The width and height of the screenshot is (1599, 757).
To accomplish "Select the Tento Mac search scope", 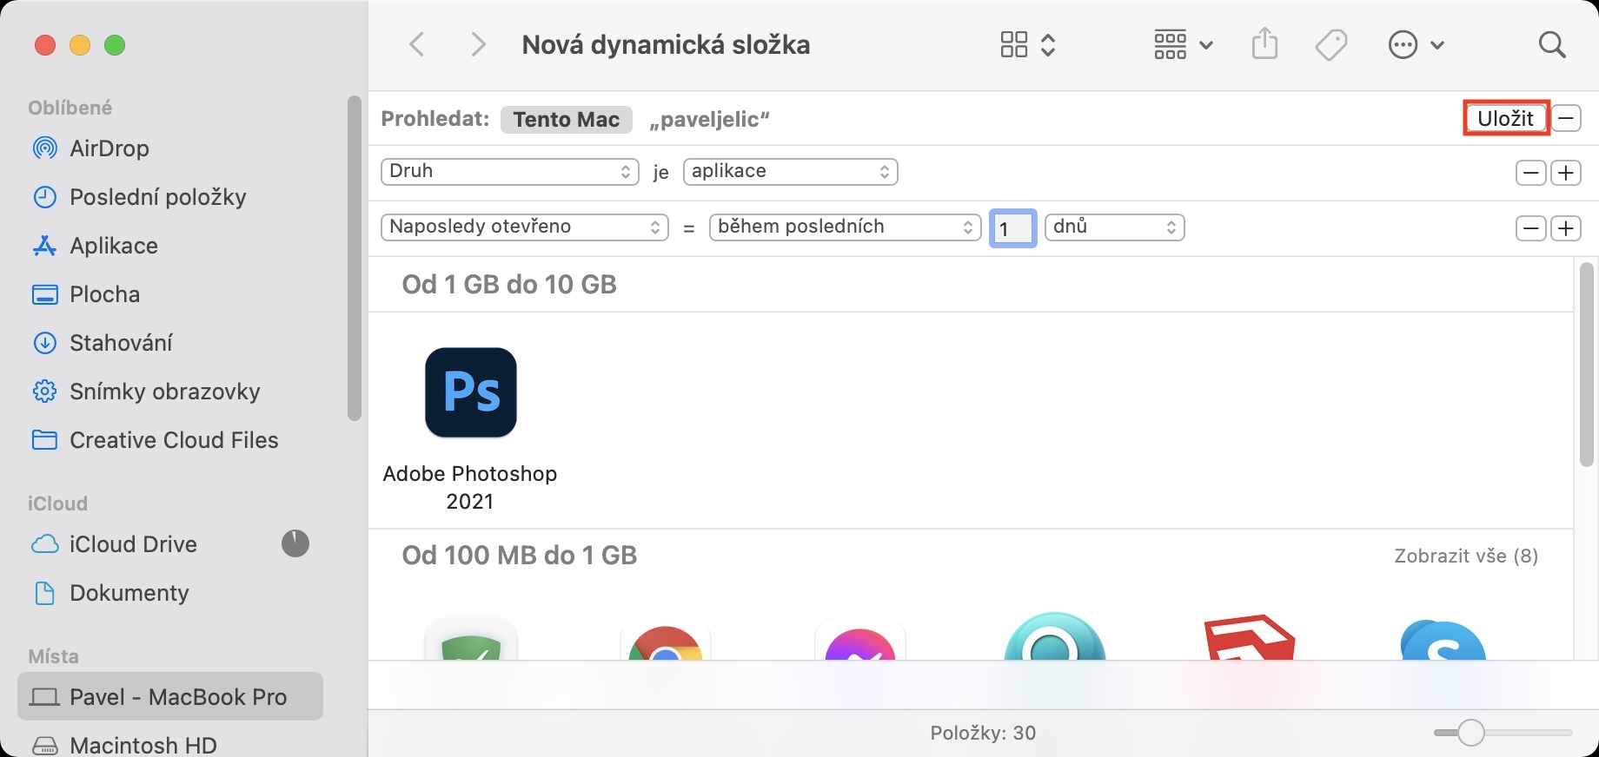I will (x=566, y=120).
